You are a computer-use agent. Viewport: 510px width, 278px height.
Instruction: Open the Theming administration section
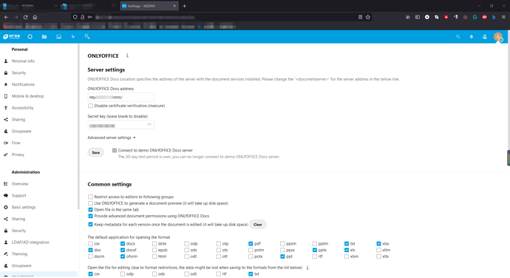coord(19,254)
